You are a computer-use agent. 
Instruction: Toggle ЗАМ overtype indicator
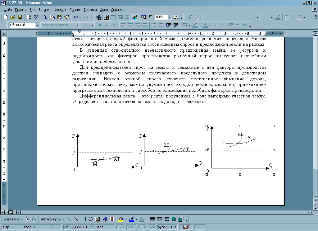tap(151, 227)
